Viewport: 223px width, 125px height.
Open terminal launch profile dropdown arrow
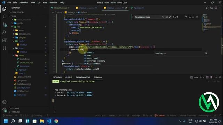tap(203, 77)
